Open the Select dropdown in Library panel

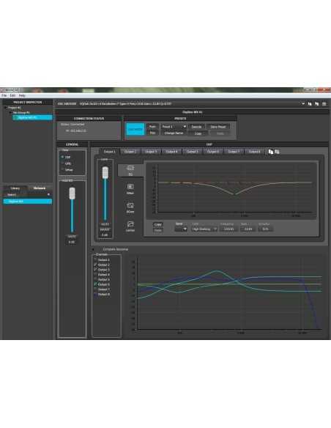(x=27, y=195)
